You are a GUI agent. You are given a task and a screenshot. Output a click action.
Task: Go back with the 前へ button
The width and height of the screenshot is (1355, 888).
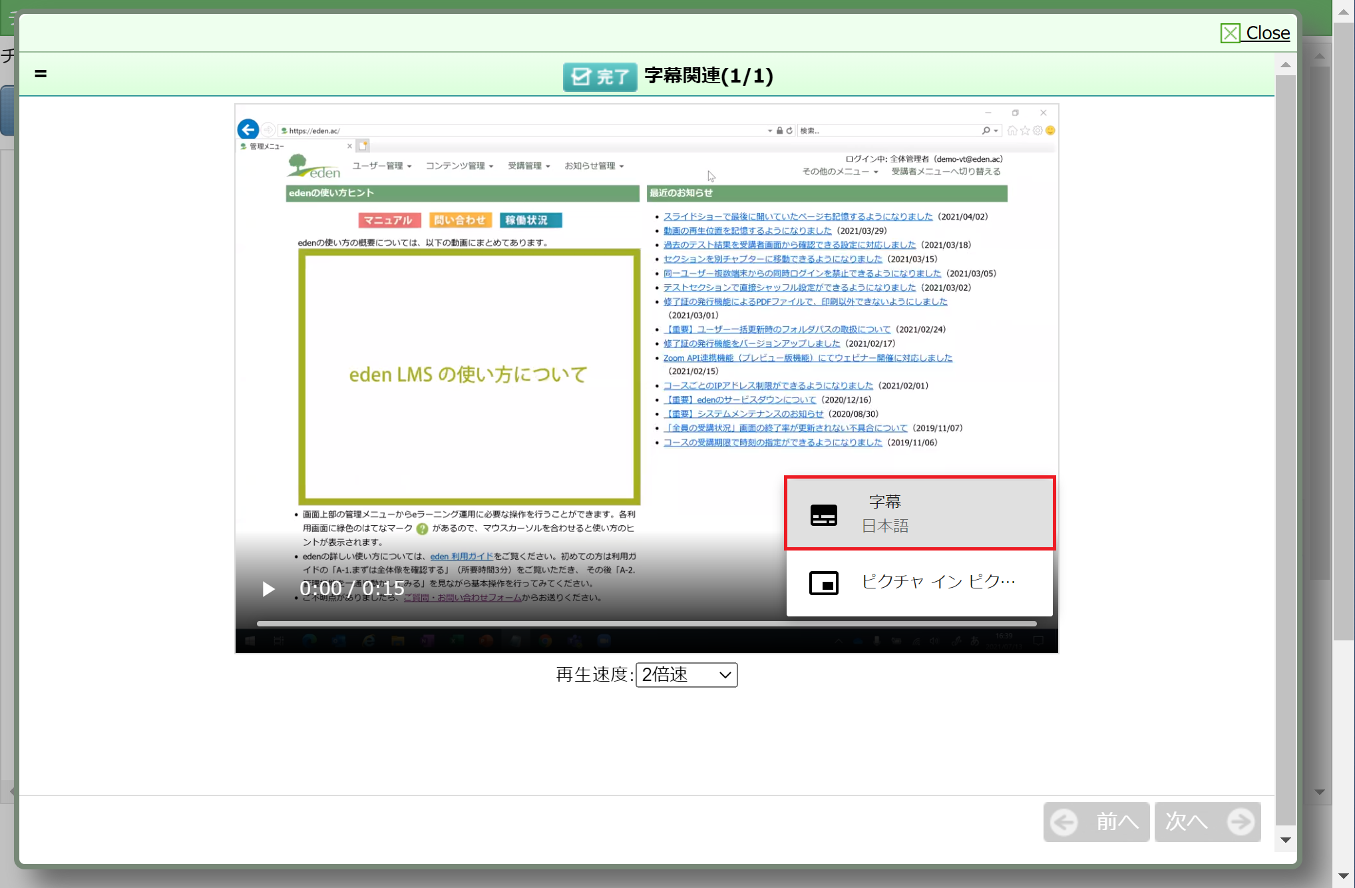[1116, 822]
